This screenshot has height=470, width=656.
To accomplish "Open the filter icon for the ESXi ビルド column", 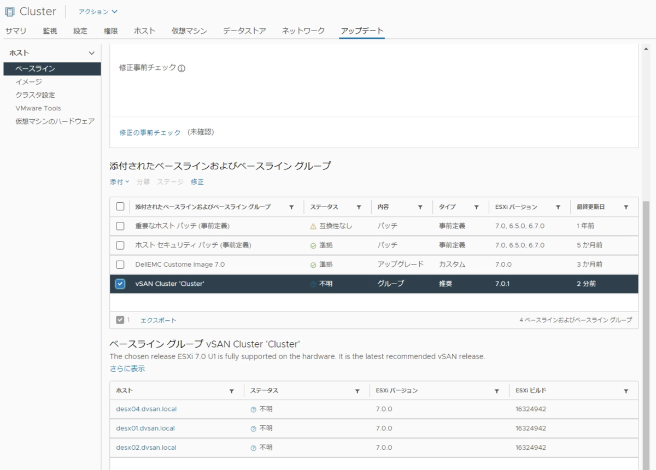I will (625, 391).
